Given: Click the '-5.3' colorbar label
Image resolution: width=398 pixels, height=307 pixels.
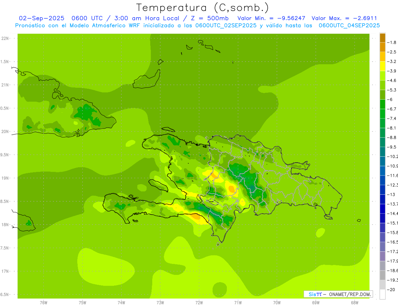Looking at the screenshot, I should (x=392, y=90).
